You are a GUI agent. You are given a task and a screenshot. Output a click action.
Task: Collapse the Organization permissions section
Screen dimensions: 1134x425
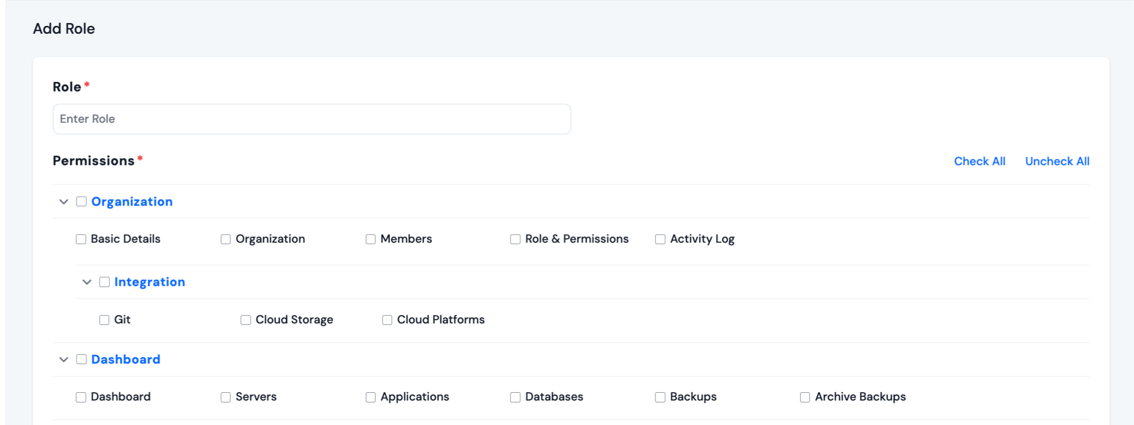(x=64, y=202)
